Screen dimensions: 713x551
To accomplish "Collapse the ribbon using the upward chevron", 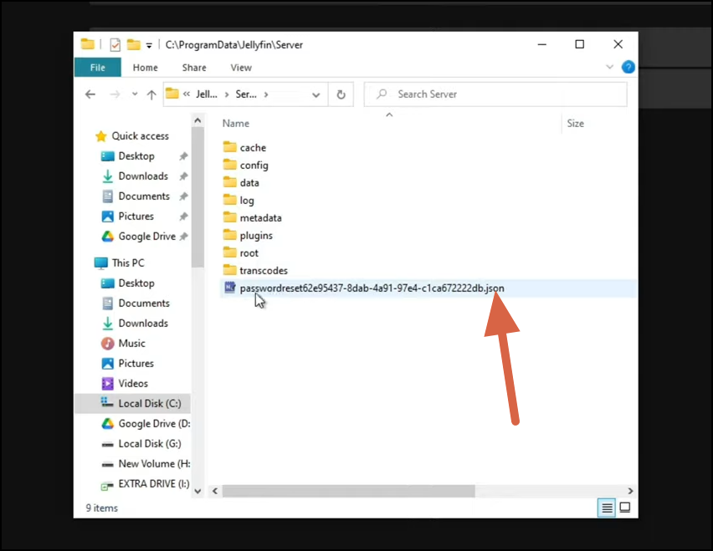I will click(x=610, y=67).
